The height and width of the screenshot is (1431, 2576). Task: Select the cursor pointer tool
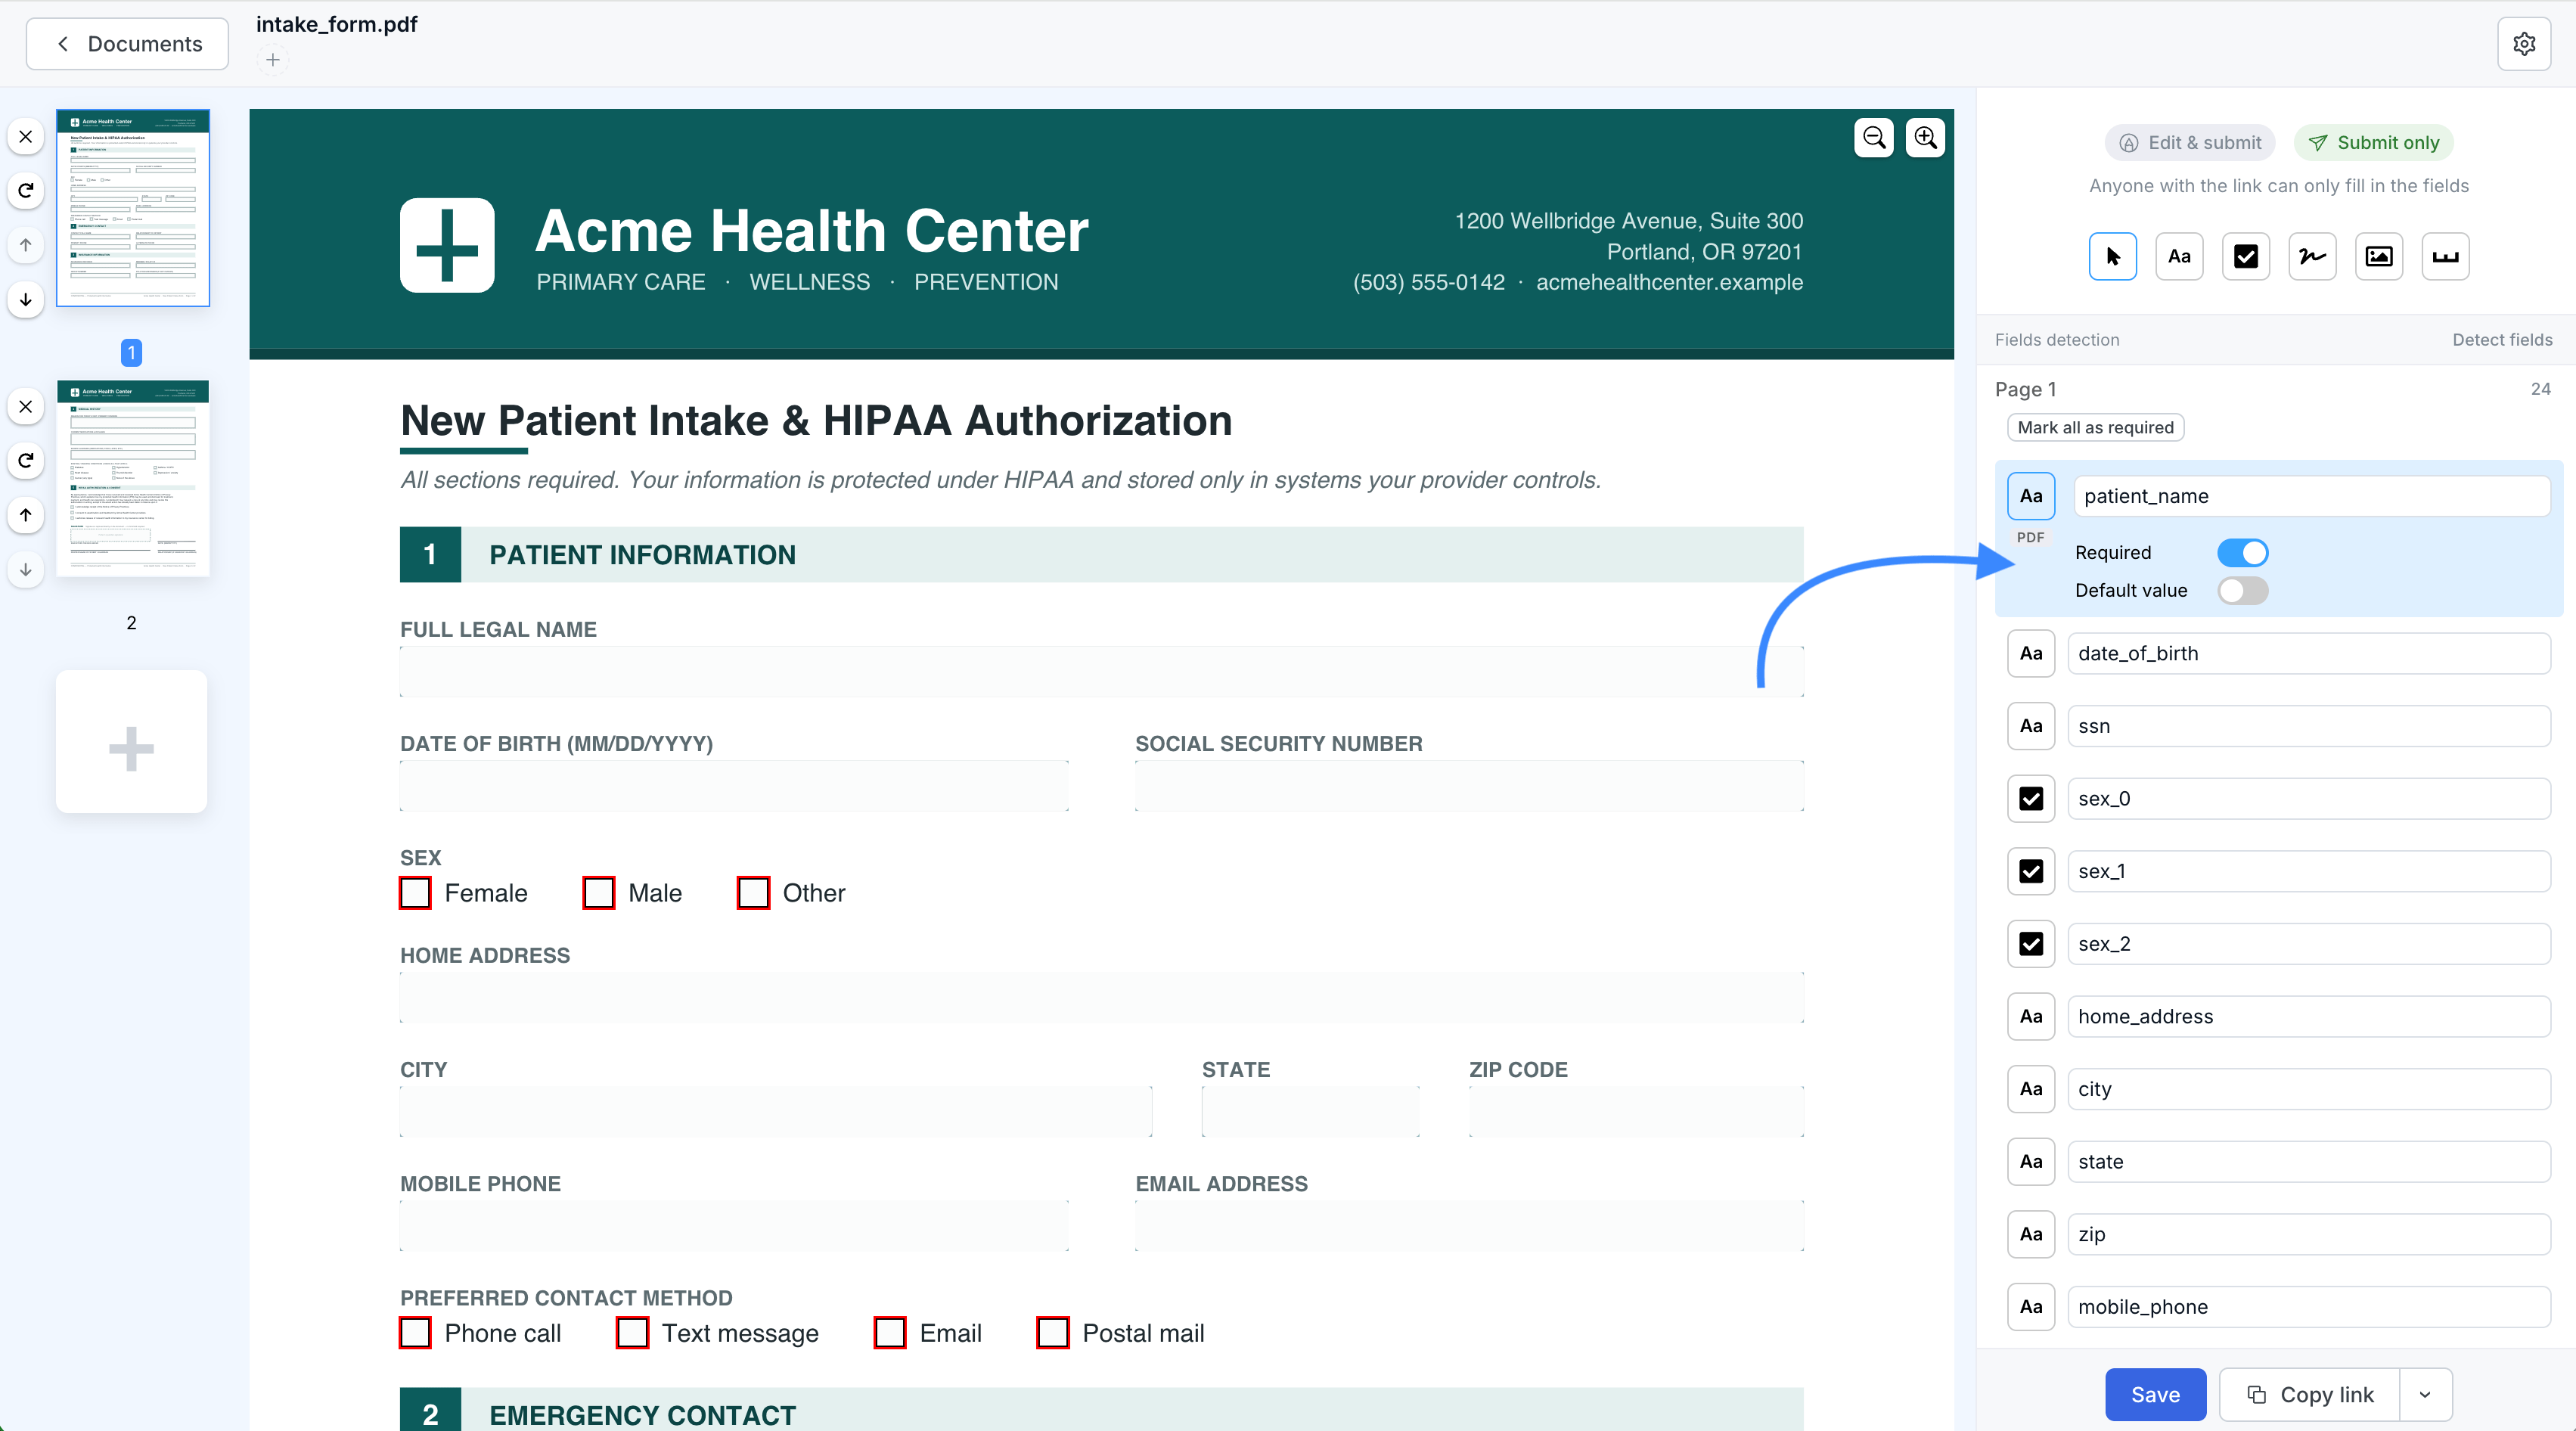[2112, 256]
